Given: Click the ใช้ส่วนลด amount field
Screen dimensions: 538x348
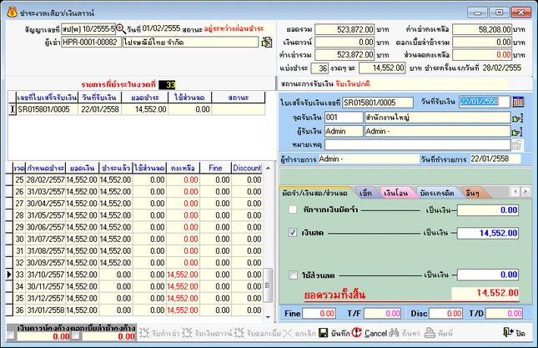Looking at the screenshot, I should pyautogui.click(x=488, y=275).
